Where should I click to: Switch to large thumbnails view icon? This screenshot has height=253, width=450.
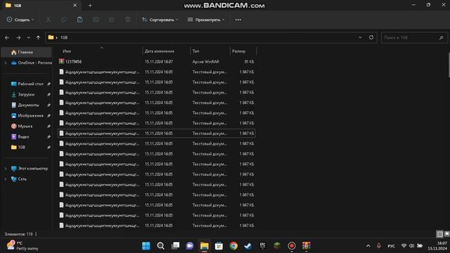[x=446, y=234]
